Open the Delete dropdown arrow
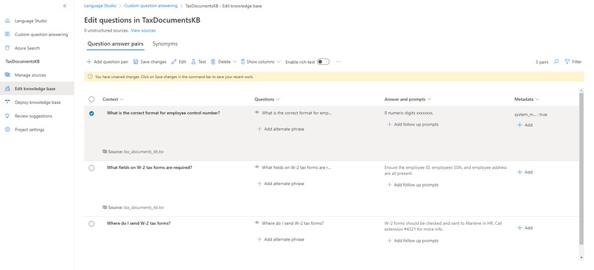 (x=235, y=62)
